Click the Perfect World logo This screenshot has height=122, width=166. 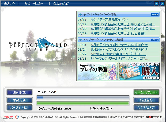(38, 44)
